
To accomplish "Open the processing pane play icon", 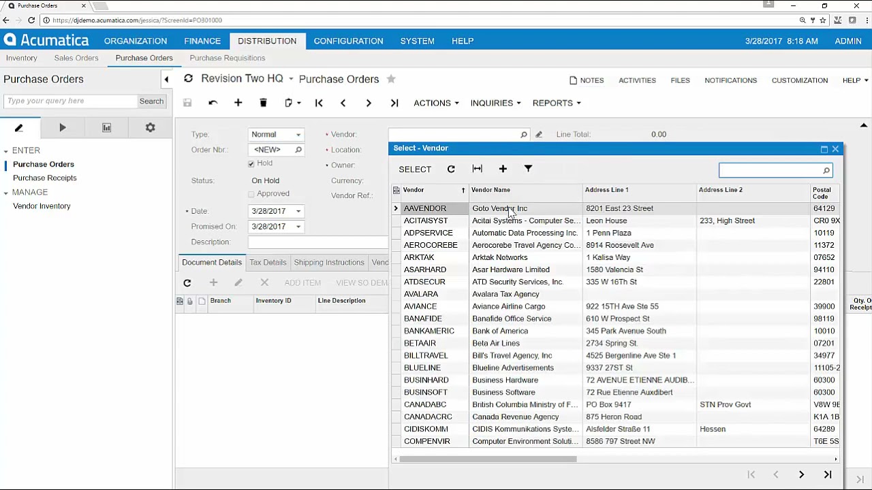I will tap(63, 127).
